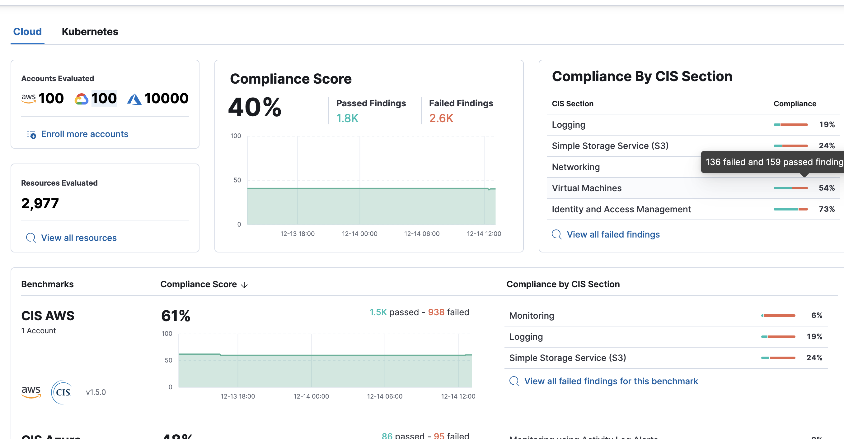Click the Benchmarks column header

[47, 284]
